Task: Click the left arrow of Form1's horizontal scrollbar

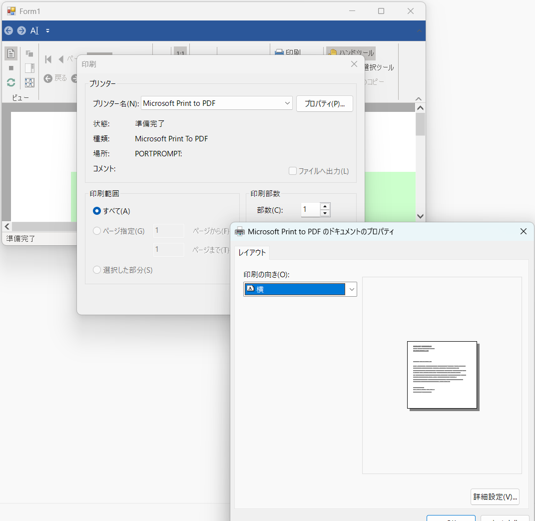Action: coord(7,227)
